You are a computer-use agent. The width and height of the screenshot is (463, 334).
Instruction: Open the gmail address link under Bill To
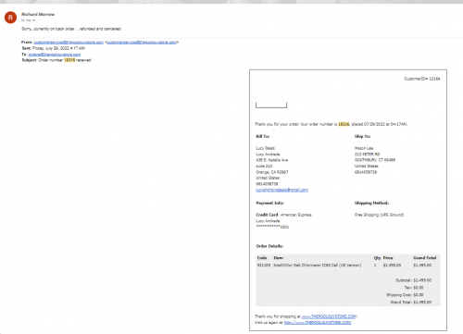coord(282,190)
